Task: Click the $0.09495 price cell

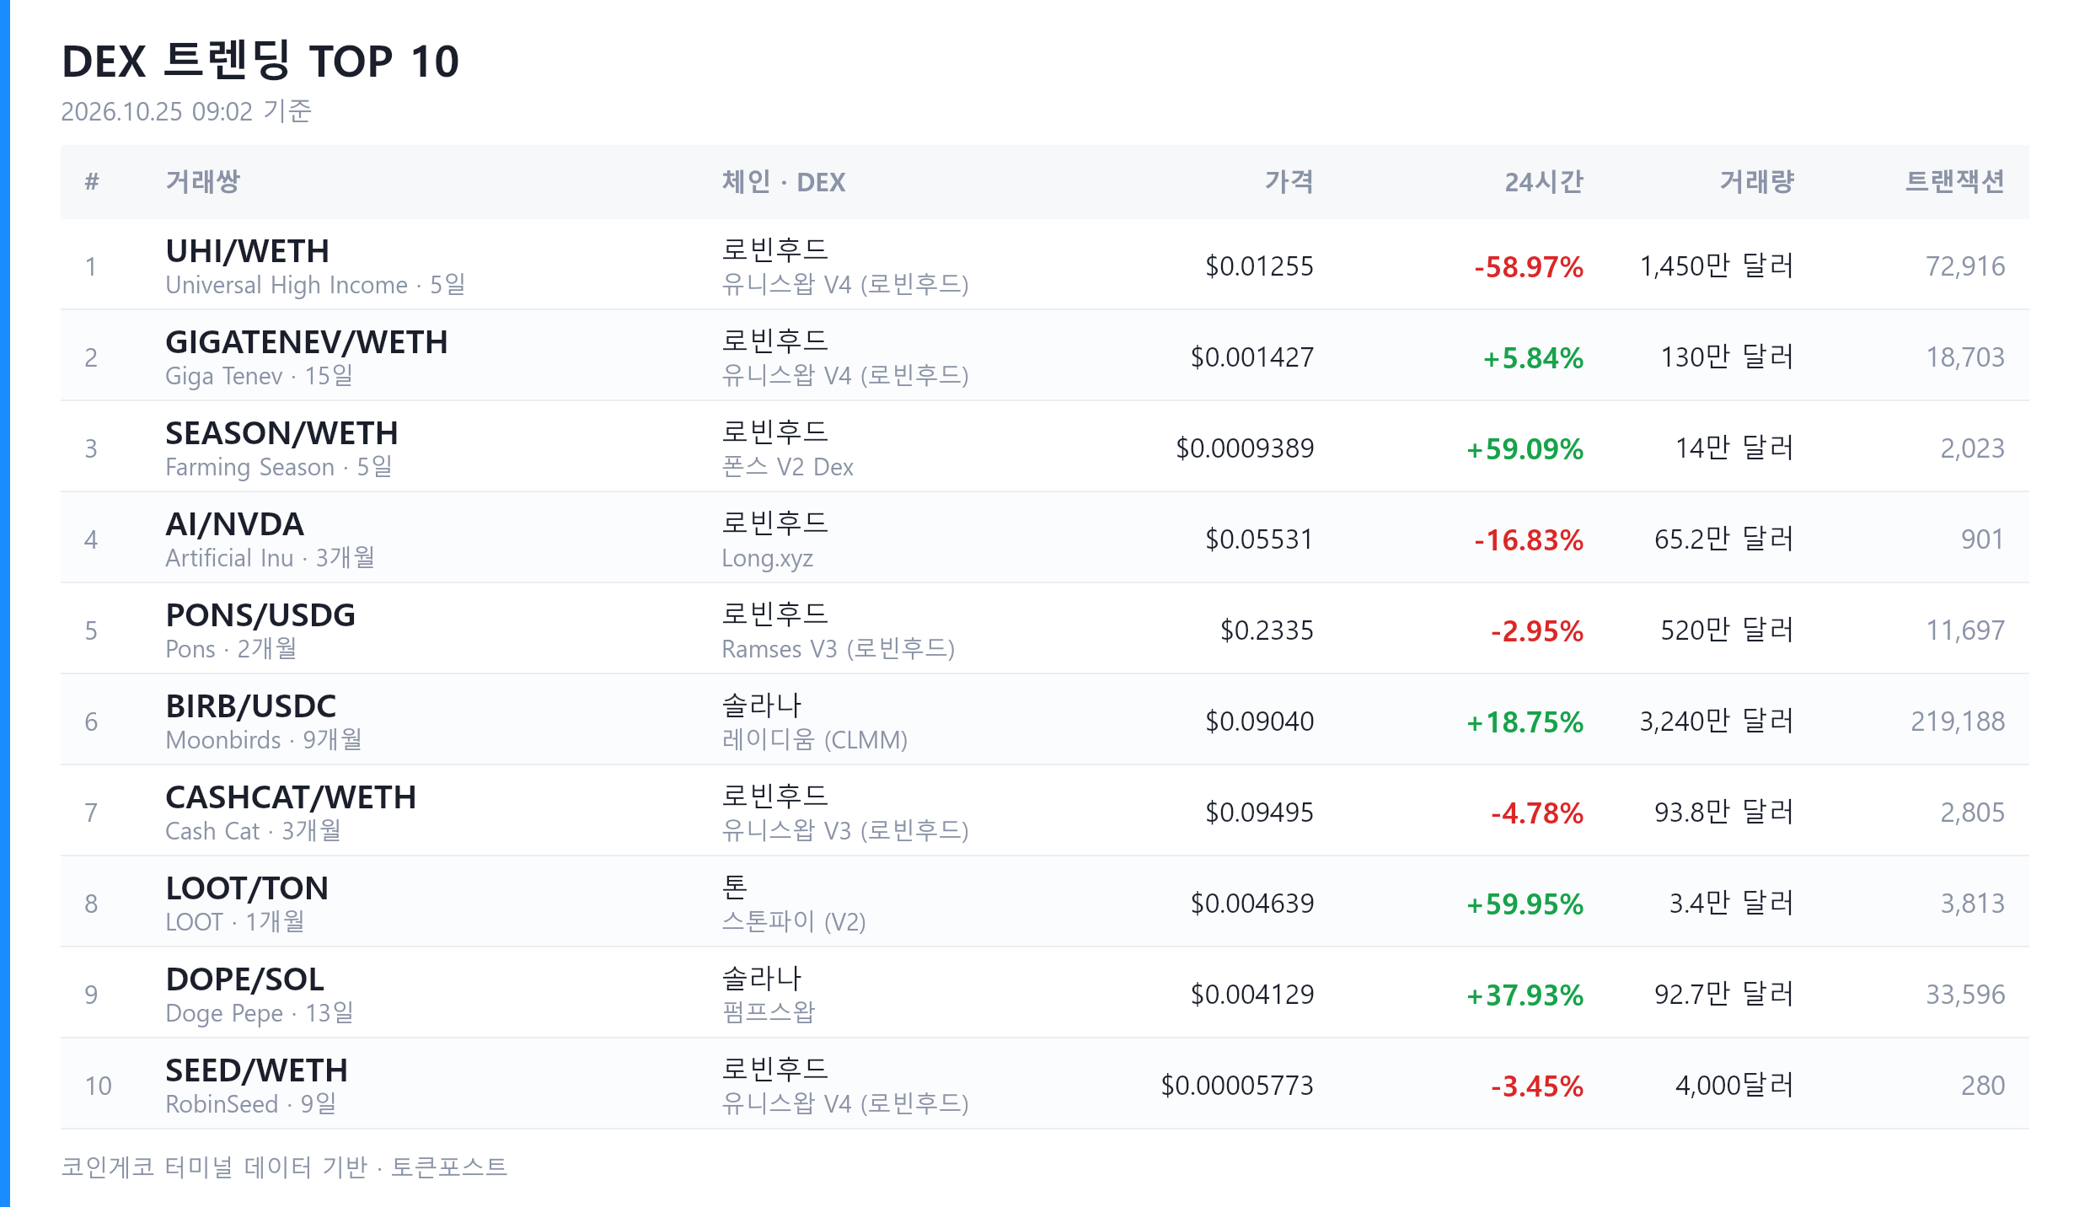Action: tap(1259, 813)
